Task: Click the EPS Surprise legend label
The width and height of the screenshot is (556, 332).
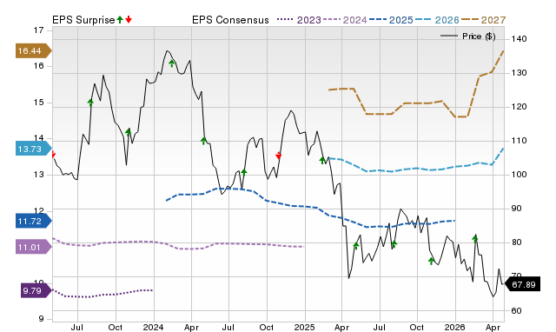Action: pyautogui.click(x=83, y=20)
